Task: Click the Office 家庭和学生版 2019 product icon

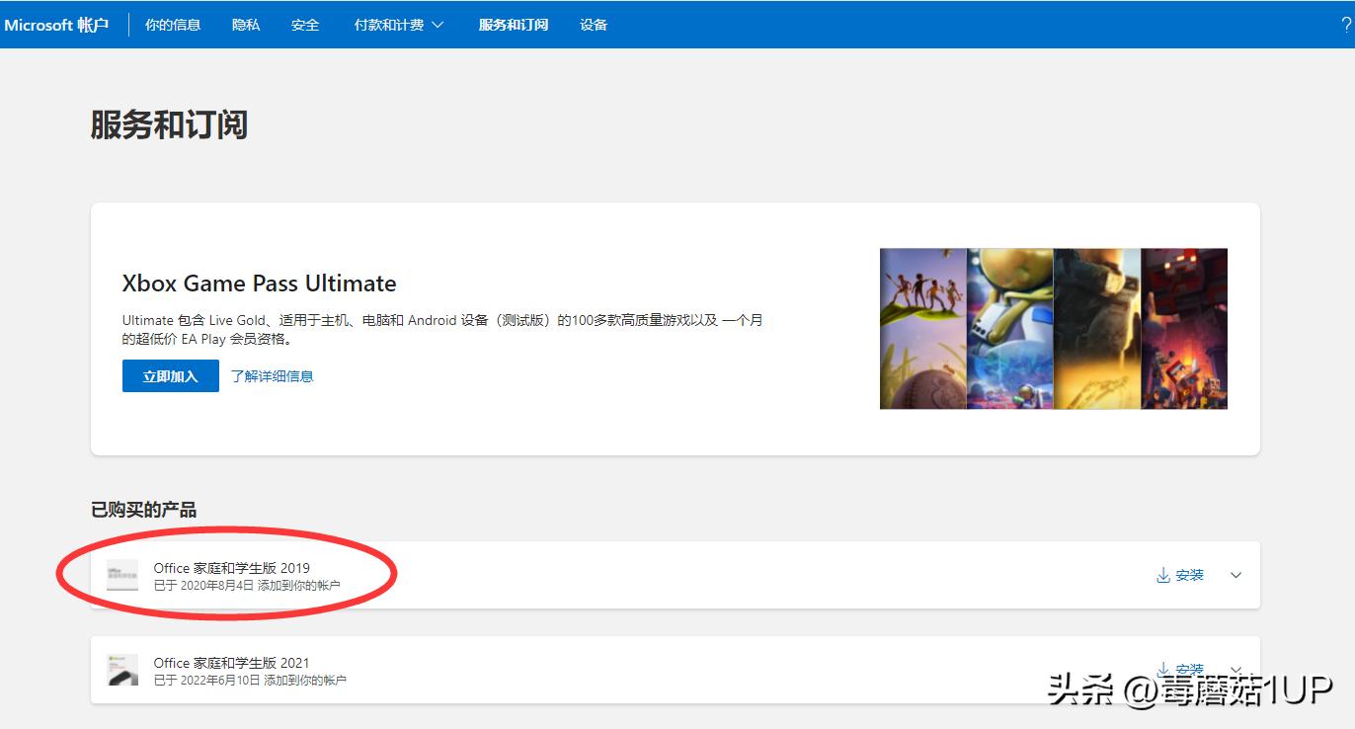Action: [121, 574]
